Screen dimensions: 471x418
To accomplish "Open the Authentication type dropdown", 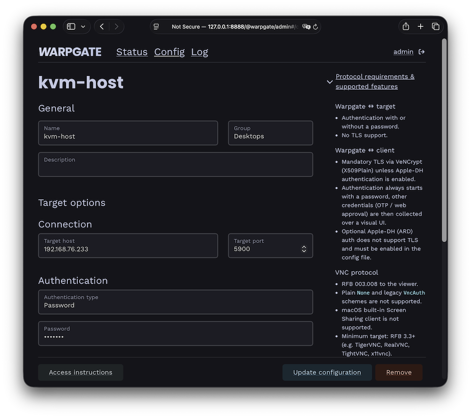I will (x=175, y=302).
